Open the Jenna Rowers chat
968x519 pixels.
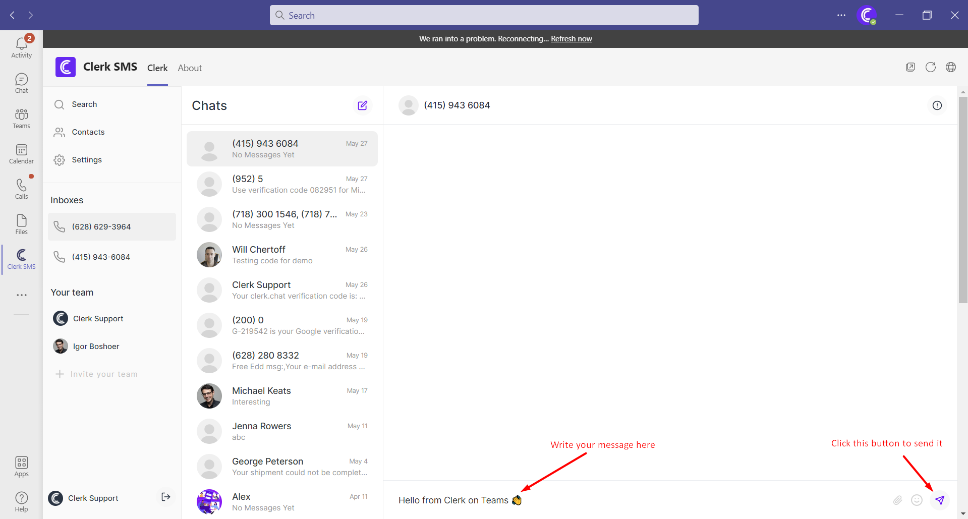[282, 431]
